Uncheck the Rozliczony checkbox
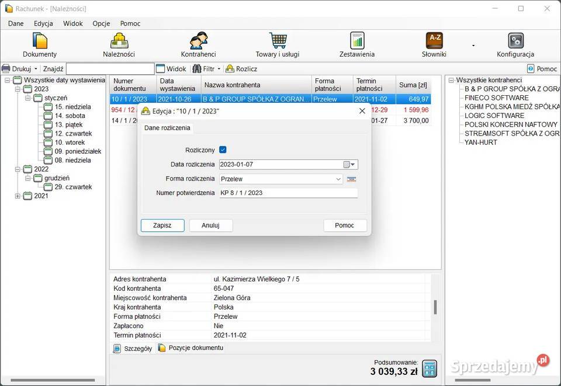561x386 pixels. pos(223,150)
